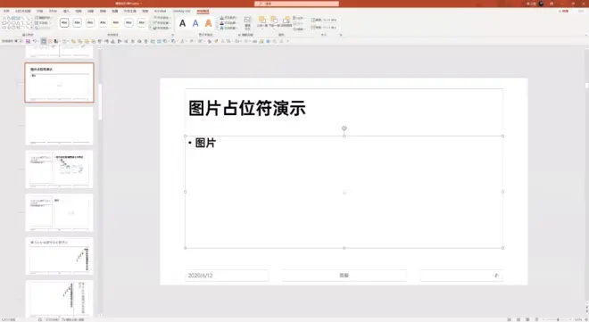The image size is (589, 322).
Task: Open the Selection Pane
Action: [x=286, y=21]
